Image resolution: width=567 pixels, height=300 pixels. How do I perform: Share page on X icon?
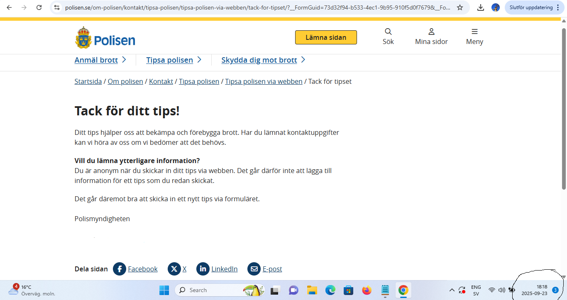(x=174, y=269)
